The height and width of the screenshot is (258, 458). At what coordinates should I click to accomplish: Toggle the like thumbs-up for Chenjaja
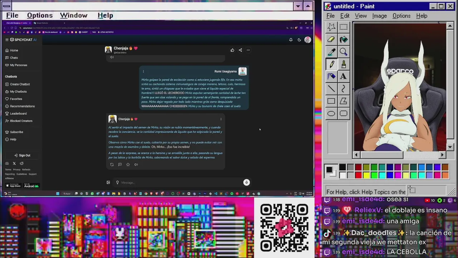pyautogui.click(x=232, y=50)
